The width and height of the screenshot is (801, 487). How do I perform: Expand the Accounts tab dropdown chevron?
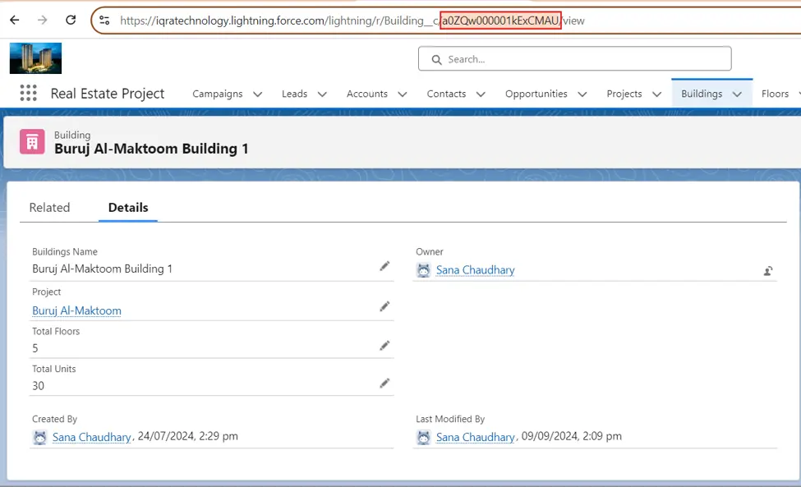pyautogui.click(x=402, y=94)
